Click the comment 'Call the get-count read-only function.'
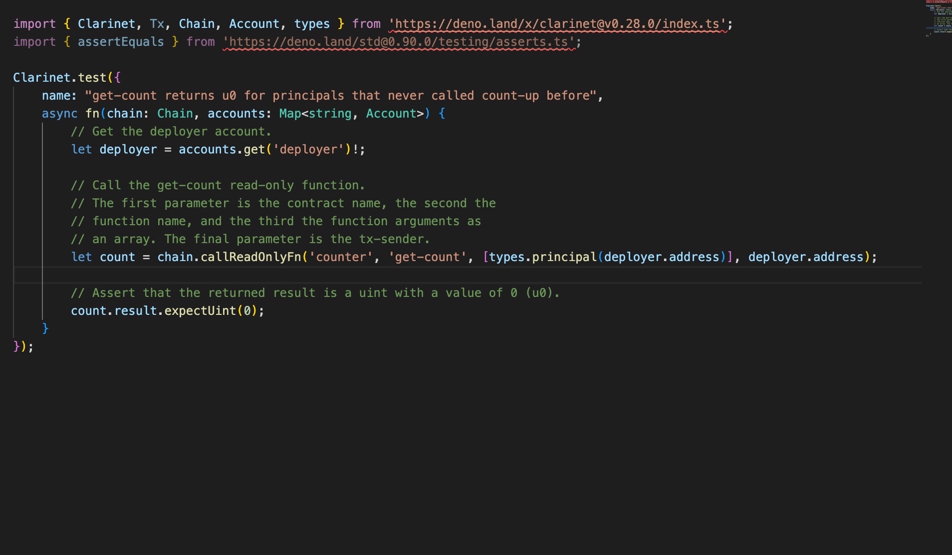Screen dimensions: 952x555 pos(218,185)
